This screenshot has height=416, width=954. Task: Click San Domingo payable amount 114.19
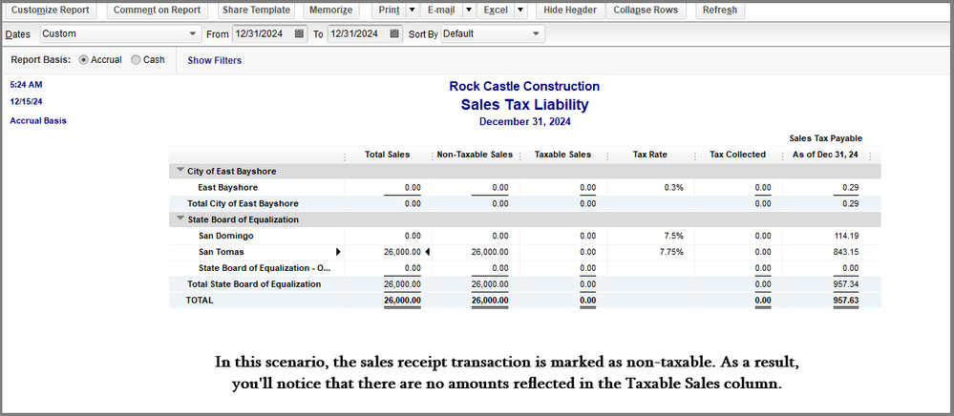point(845,236)
